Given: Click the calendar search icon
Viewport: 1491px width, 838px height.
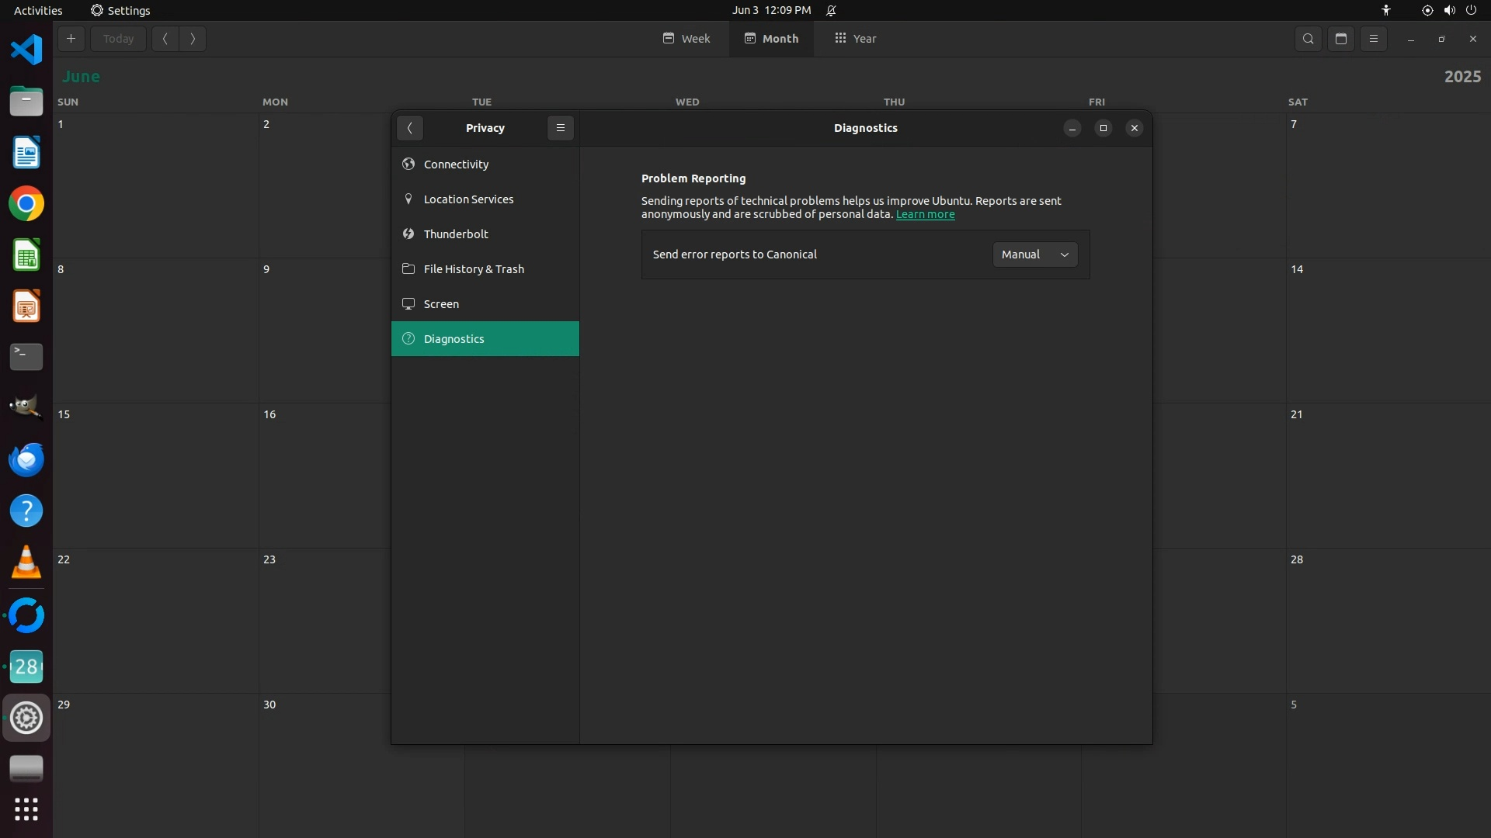Looking at the screenshot, I should [1308, 39].
